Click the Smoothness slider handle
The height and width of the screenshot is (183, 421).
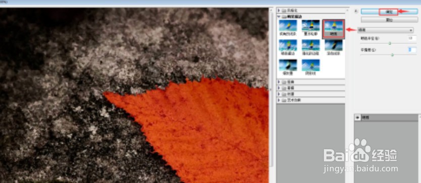(392, 55)
